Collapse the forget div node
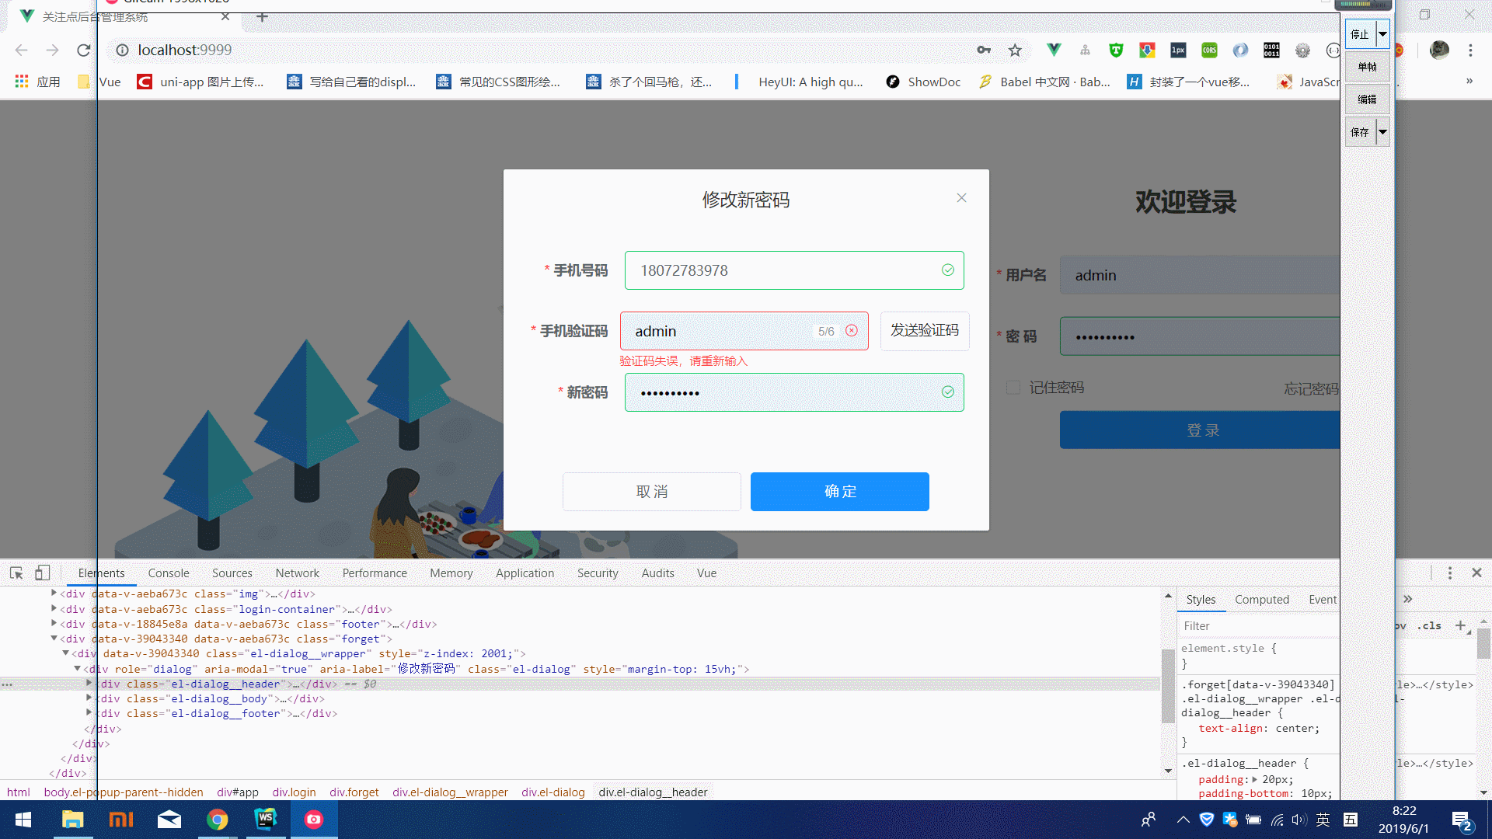This screenshot has width=1492, height=839. [x=54, y=639]
